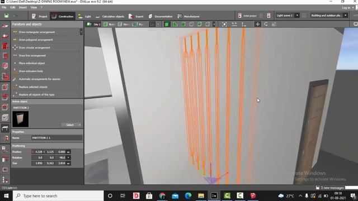Open the dropdown arrow beside Select
Image resolution: width=358 pixels, height=201 pixels.
79,125
